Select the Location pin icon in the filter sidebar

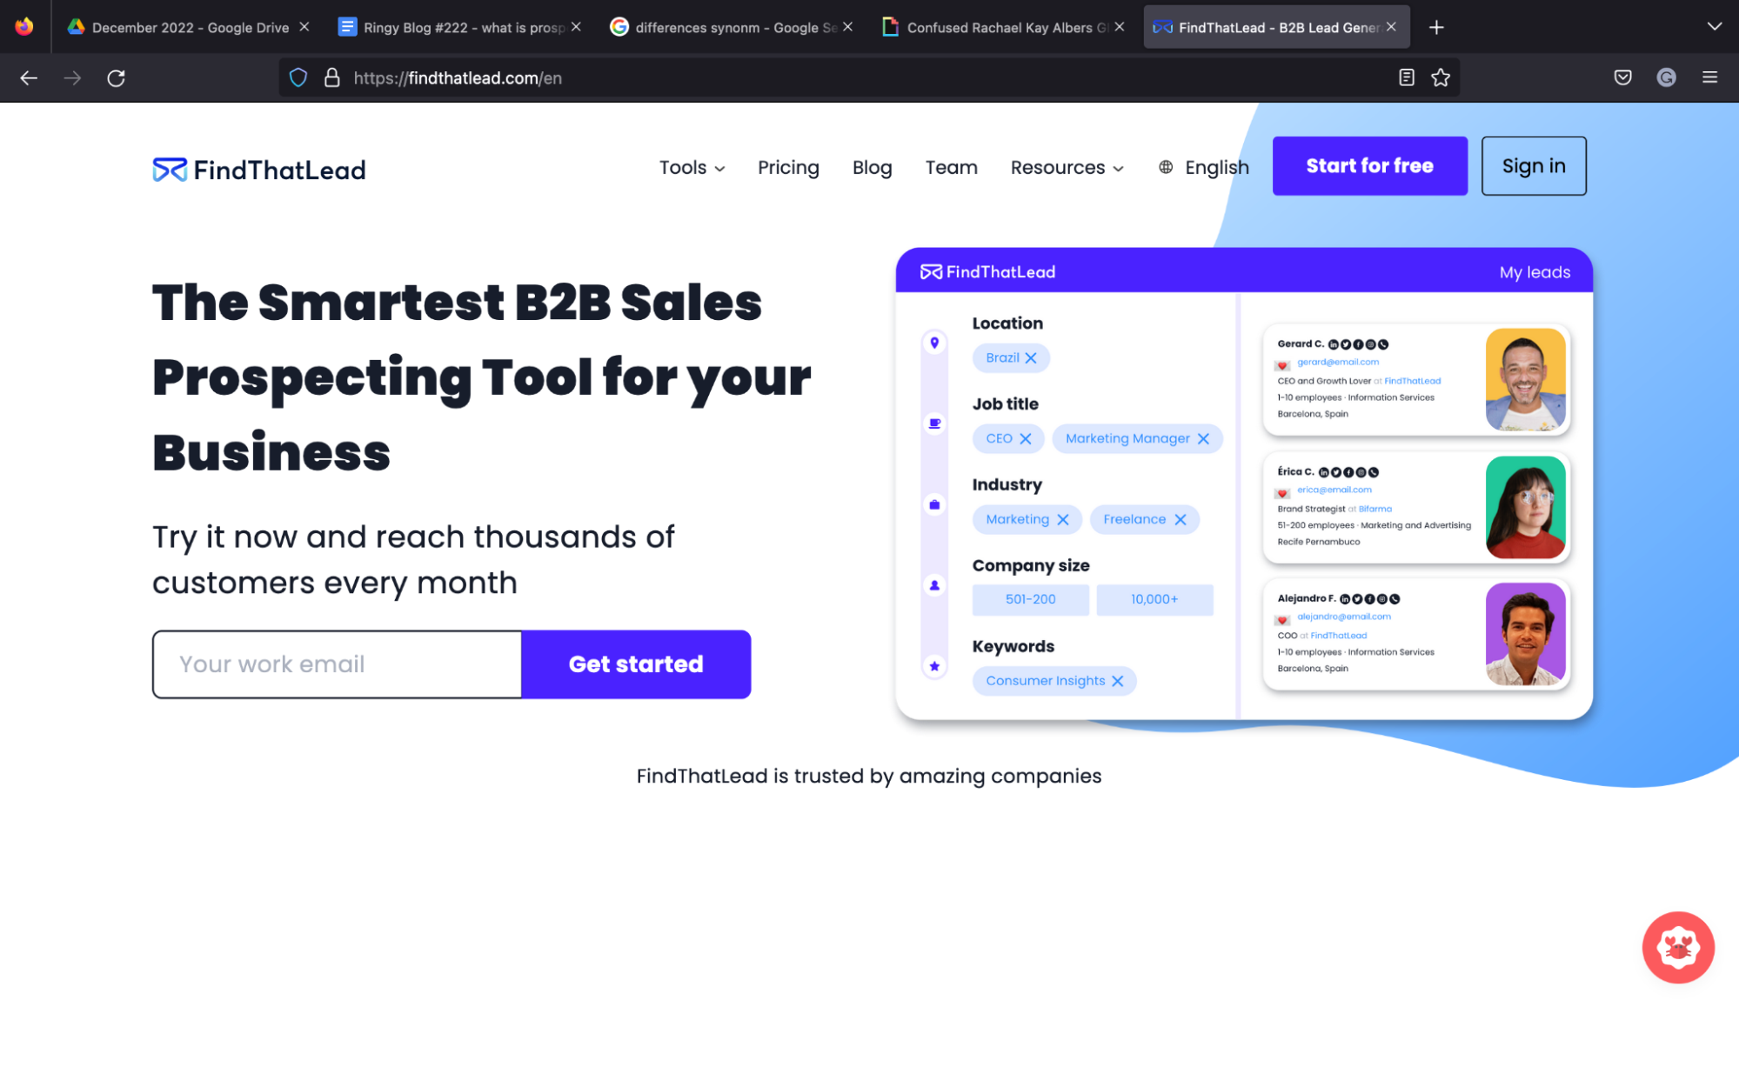coord(934,343)
